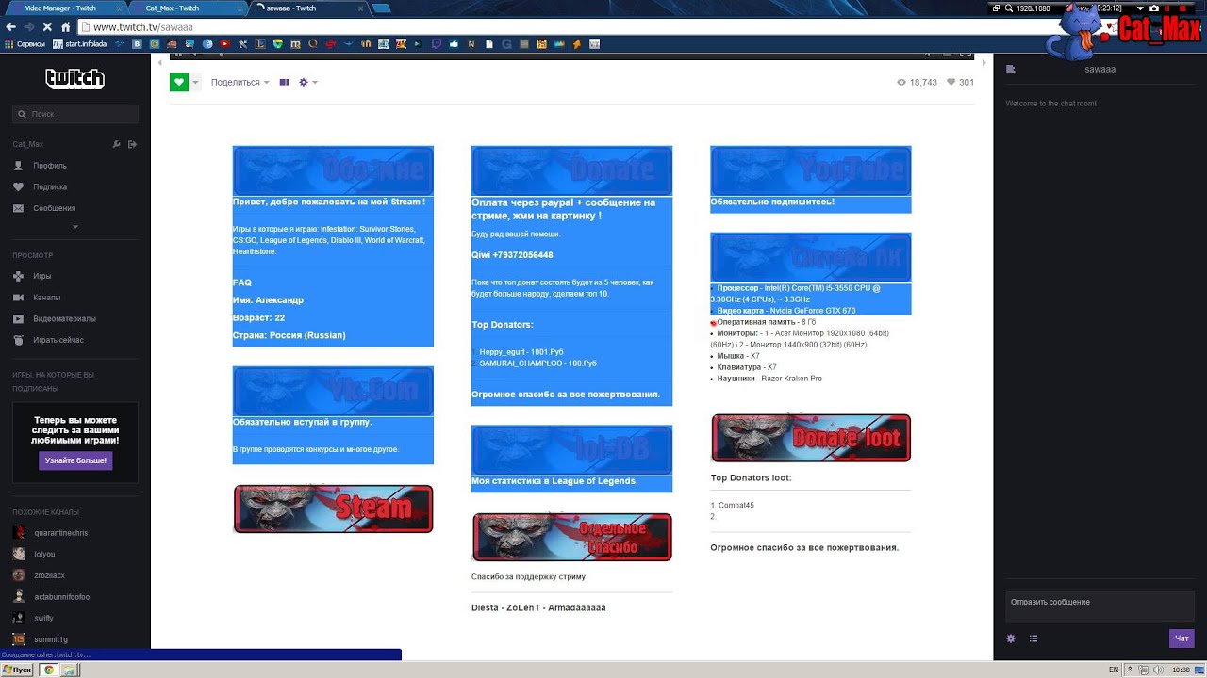Log out using the exit icon near Cat_Max
Screen dimensions: 1207x678
(133, 144)
